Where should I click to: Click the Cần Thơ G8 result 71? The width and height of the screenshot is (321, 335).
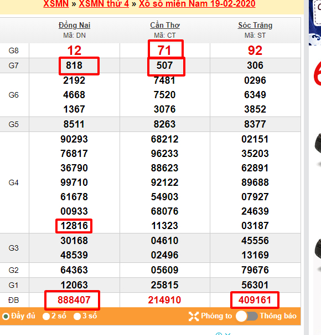[x=164, y=50]
